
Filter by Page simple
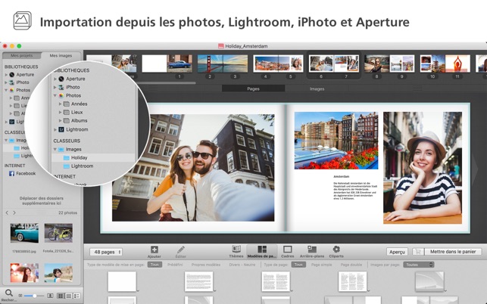click(x=321, y=265)
